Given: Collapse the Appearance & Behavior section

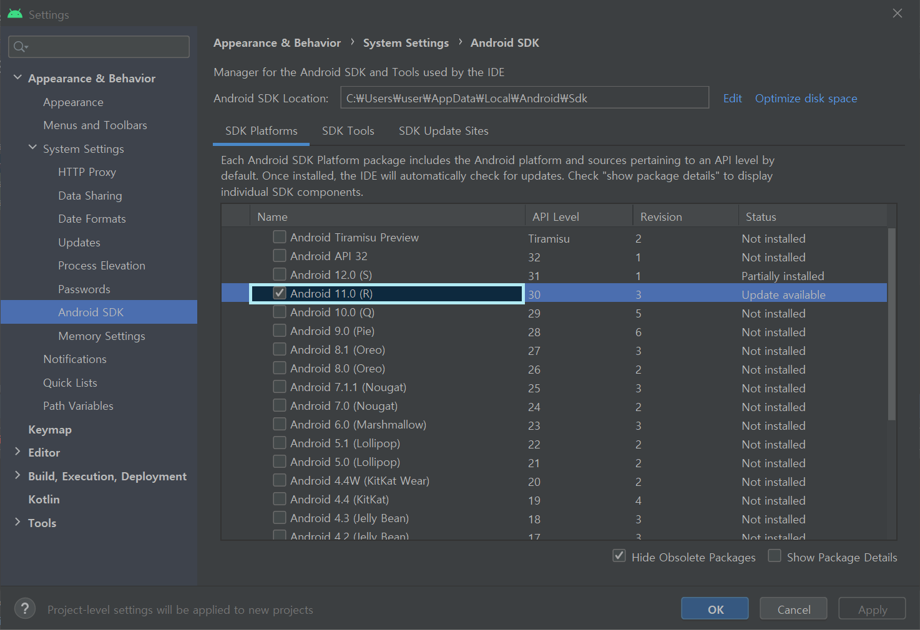Looking at the screenshot, I should (x=17, y=78).
